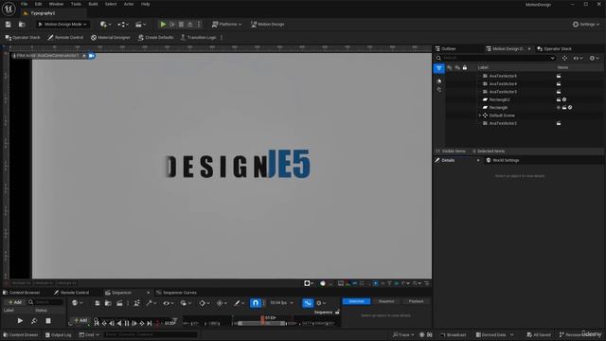Click the Motion Design toolbar button
The image size is (606, 341).
[267, 25]
